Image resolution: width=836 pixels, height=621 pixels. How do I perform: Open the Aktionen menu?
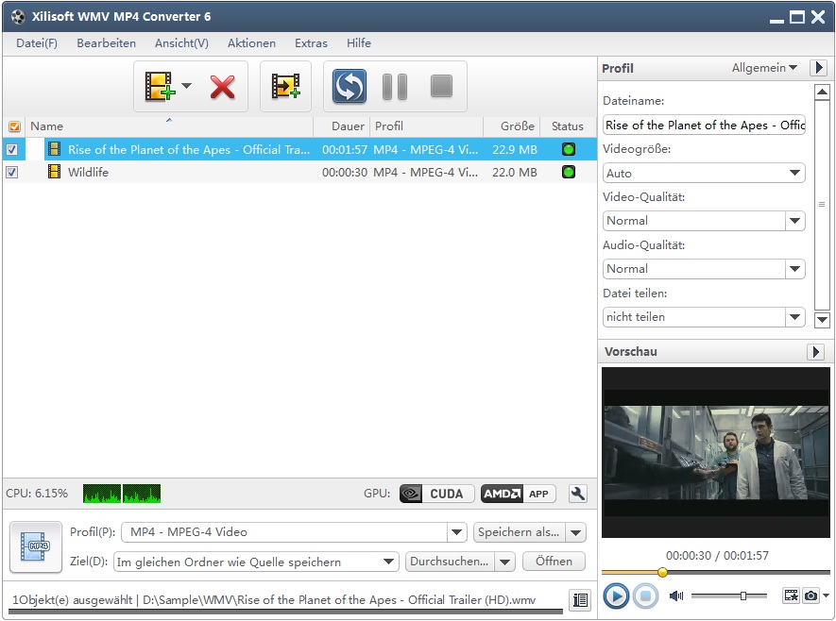[251, 43]
